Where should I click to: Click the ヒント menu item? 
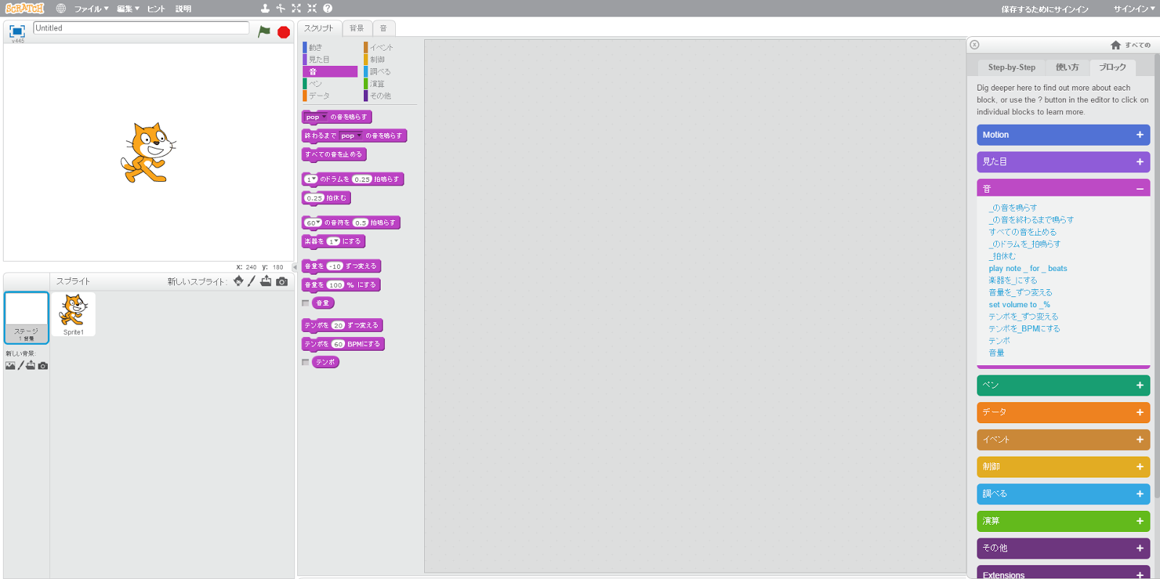(156, 9)
